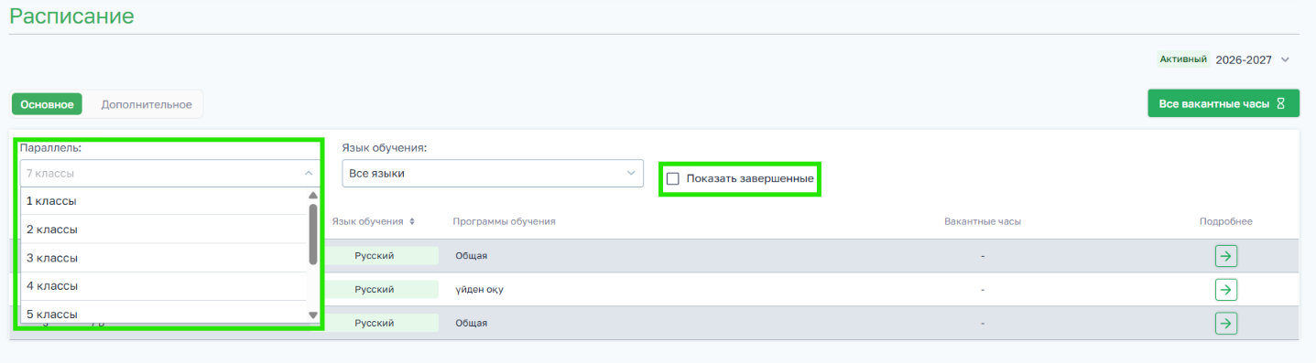Click down arrow of the dropdown list scrollbar
The height and width of the screenshot is (363, 1316).
coord(313,315)
